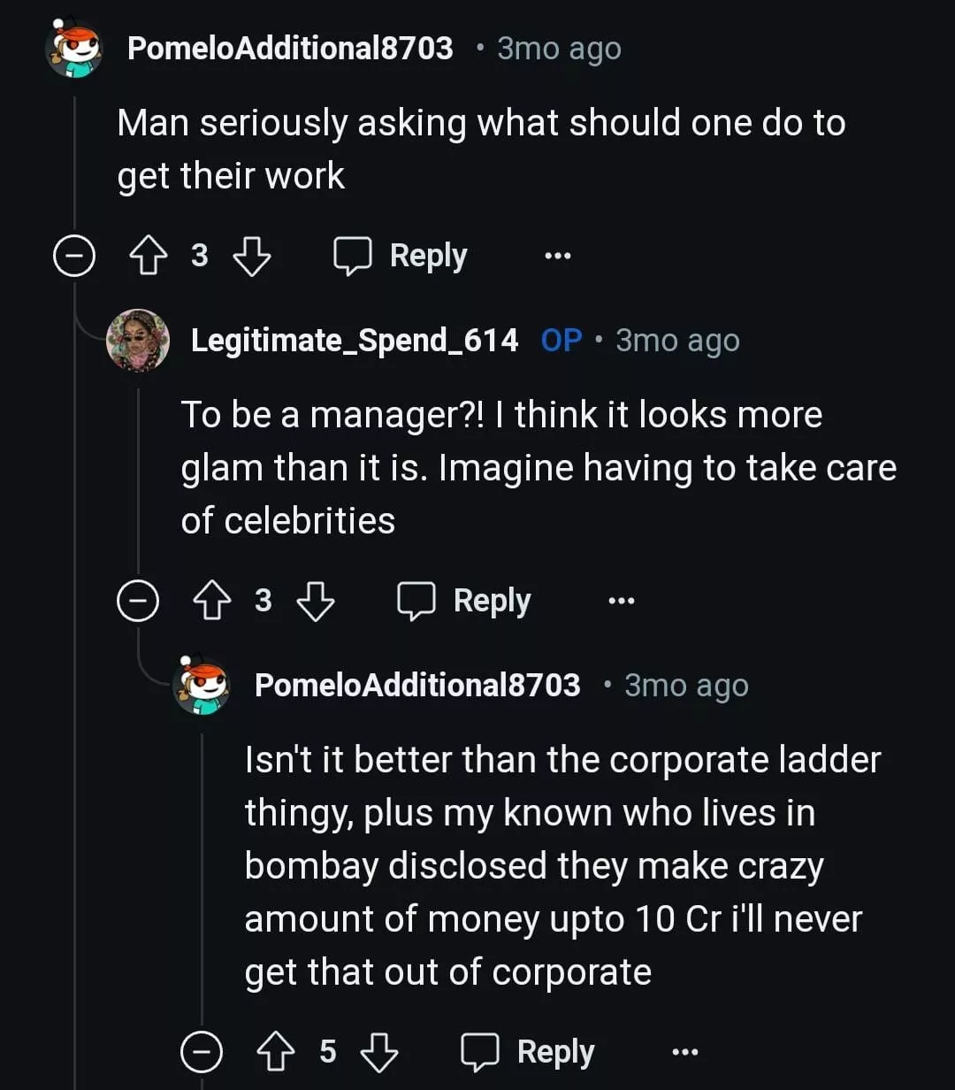Open more options on 'corporate ladder' comment
The width and height of the screenshot is (955, 1090).
(685, 1052)
